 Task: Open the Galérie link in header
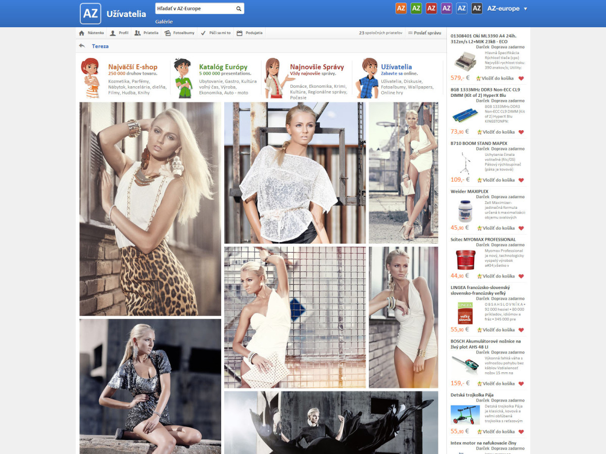pos(164,22)
